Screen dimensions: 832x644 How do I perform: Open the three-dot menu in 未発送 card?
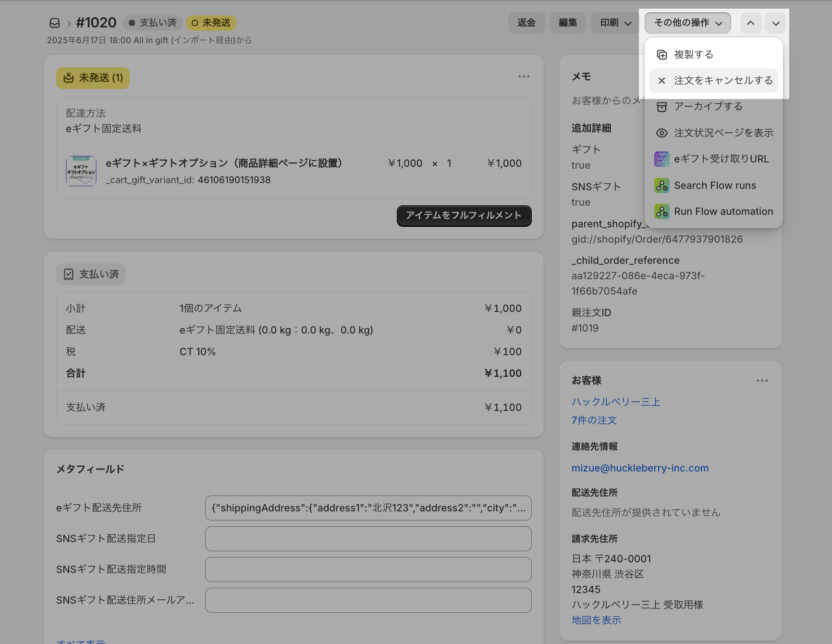point(524,76)
